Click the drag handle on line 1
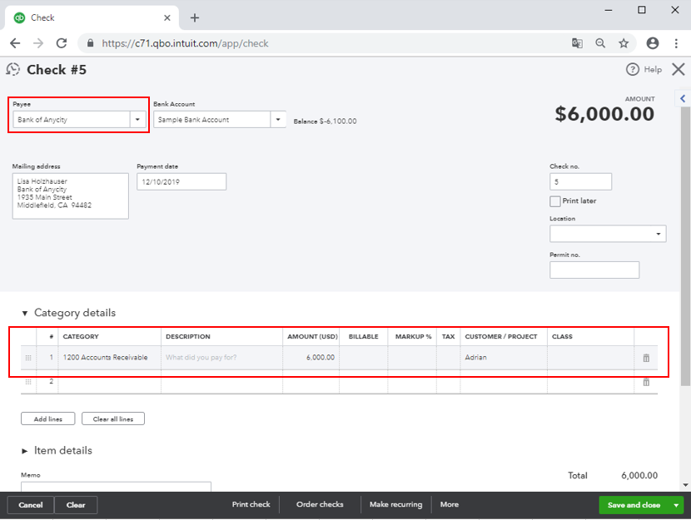691x520 pixels. [x=27, y=356]
